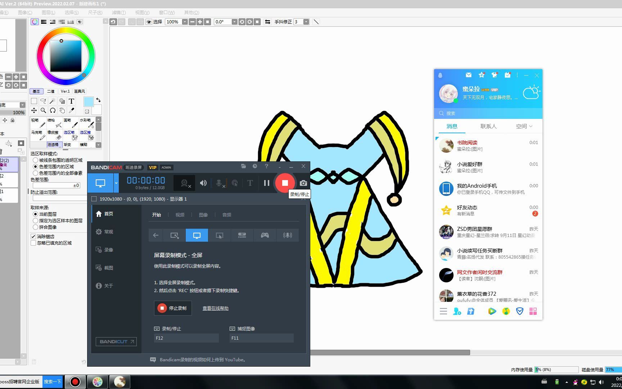
Task: Open QQ main menu hamburger icon
Action: (443, 311)
